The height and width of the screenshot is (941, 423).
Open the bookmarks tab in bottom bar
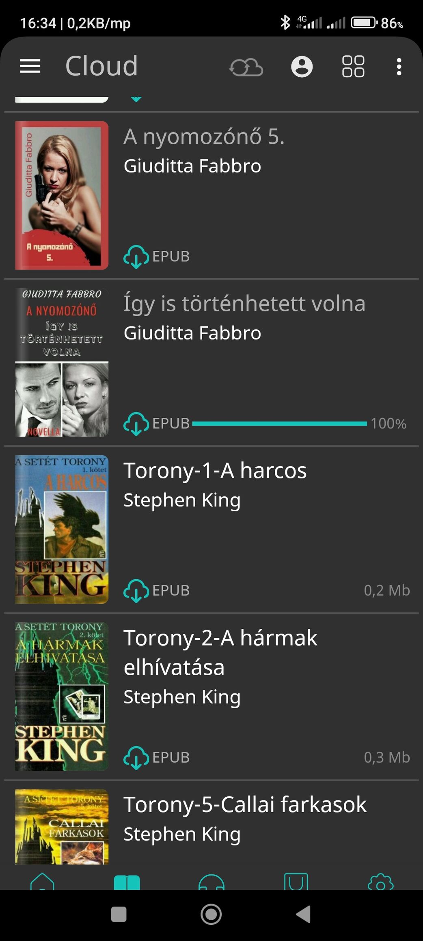point(296,881)
